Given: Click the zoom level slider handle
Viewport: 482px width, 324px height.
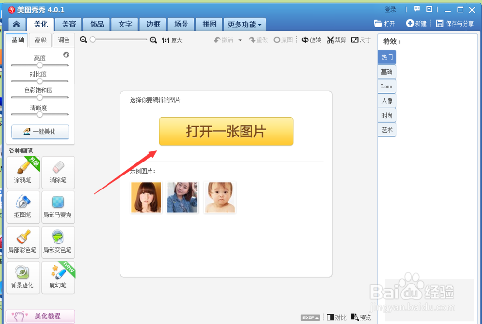Looking at the screenshot, I should (x=93, y=40).
